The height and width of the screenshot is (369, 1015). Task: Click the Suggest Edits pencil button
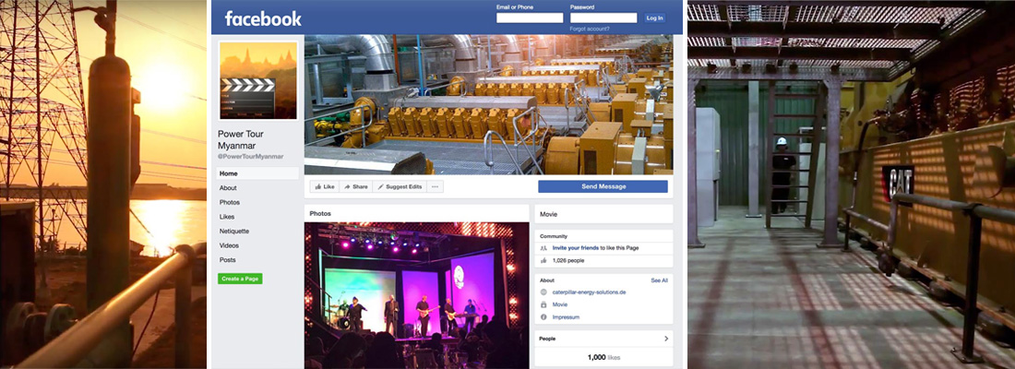coord(400,186)
